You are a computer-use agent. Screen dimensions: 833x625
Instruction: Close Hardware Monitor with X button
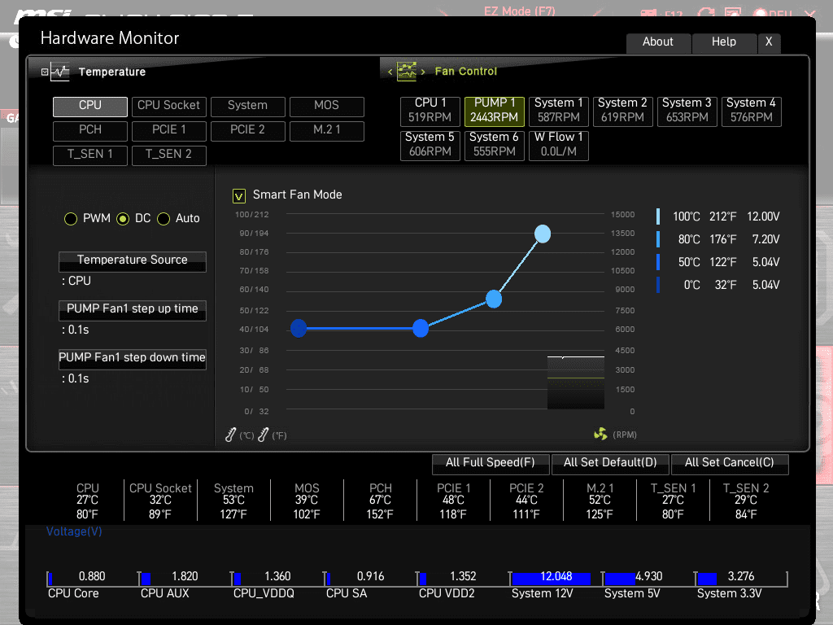(x=769, y=42)
